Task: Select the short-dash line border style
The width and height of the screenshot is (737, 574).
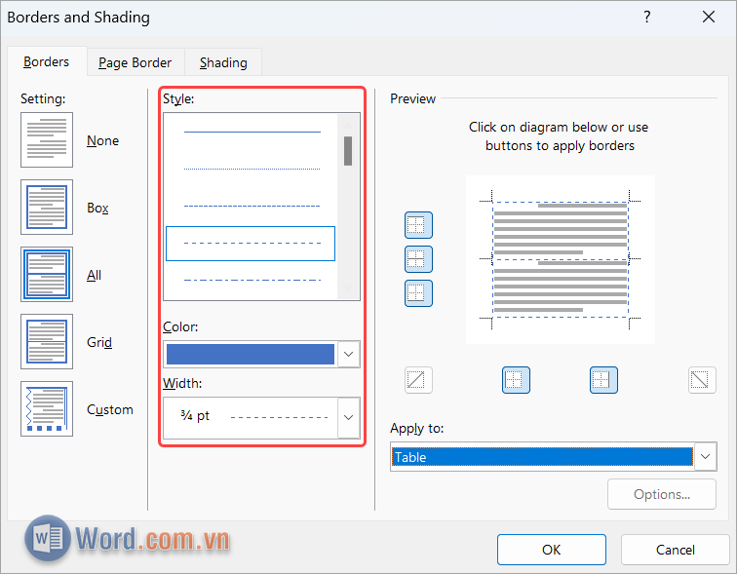Action: pos(252,207)
